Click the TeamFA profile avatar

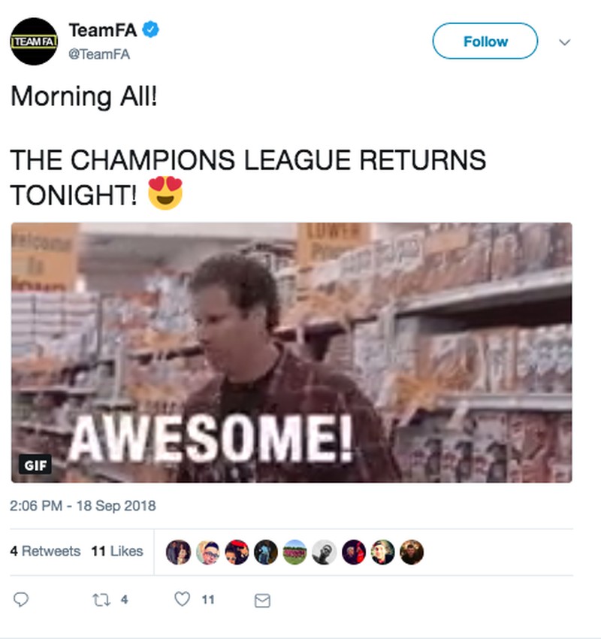[x=34, y=41]
